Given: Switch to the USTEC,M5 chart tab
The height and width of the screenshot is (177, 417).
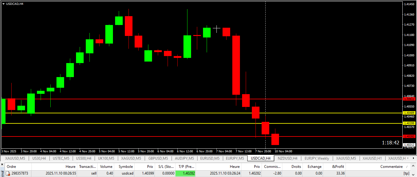Looking at the screenshot, I should click(x=61, y=158).
